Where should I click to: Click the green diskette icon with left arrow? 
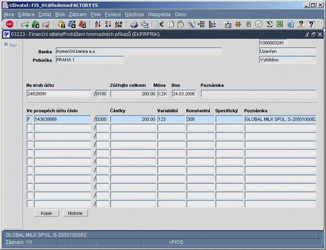(x=36, y=25)
